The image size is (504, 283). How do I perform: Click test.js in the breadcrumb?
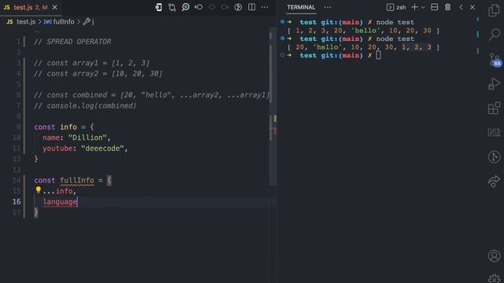coord(26,22)
